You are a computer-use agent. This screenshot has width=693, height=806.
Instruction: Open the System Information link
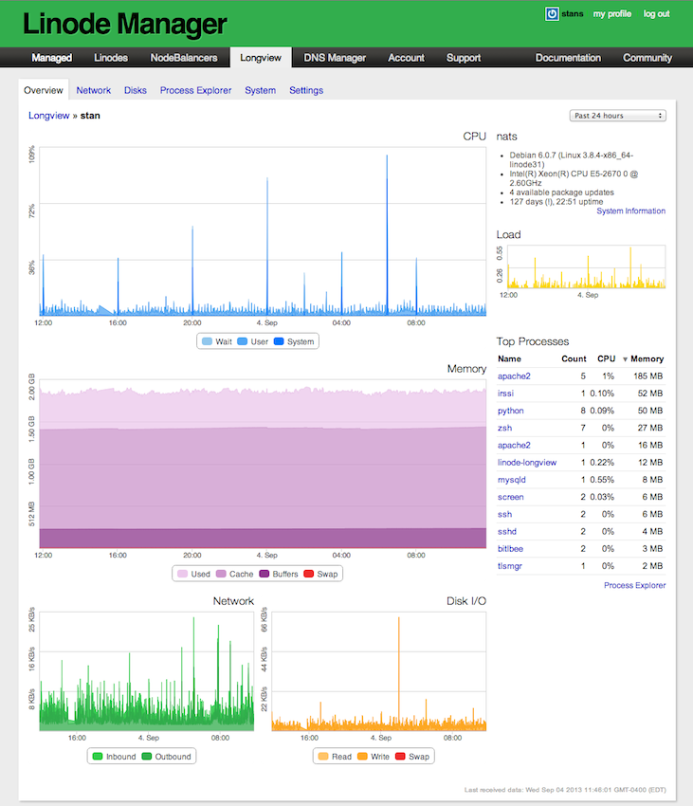(x=630, y=211)
